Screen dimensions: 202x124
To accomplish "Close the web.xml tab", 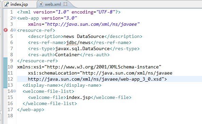I will [65, 4].
